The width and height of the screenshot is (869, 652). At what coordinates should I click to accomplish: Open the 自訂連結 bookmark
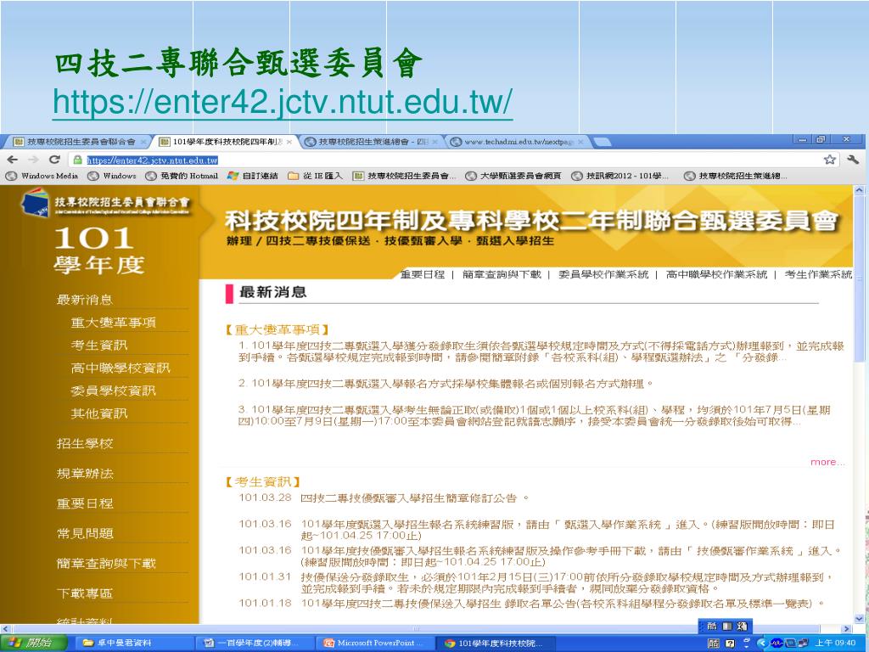253,176
